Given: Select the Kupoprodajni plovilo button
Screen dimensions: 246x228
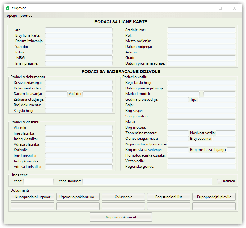Looking at the screenshot, I should 214,197.
